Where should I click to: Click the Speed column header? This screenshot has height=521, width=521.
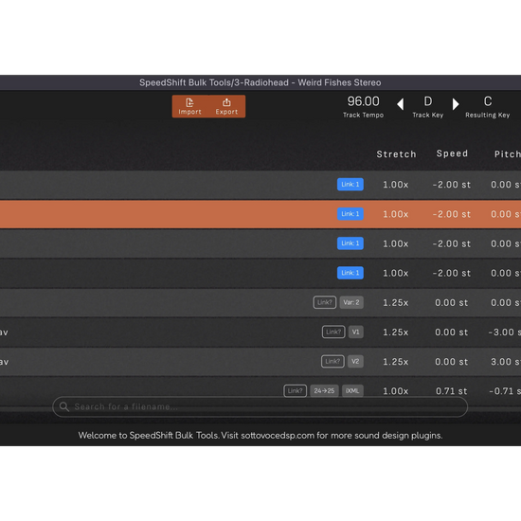tap(452, 153)
